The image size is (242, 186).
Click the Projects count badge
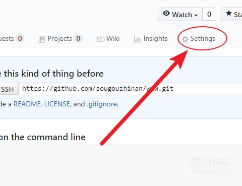click(78, 38)
